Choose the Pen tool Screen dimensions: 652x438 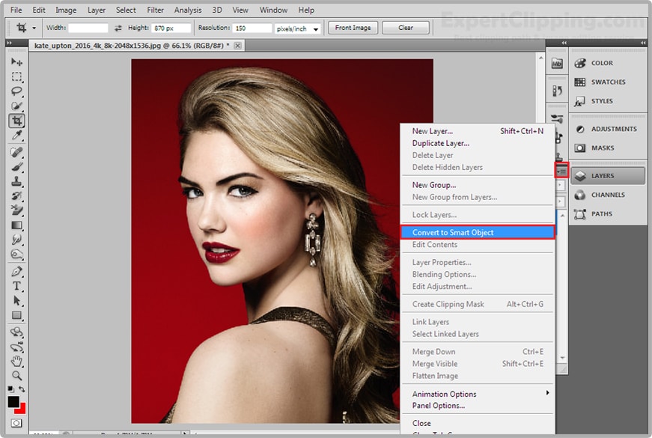coord(16,271)
